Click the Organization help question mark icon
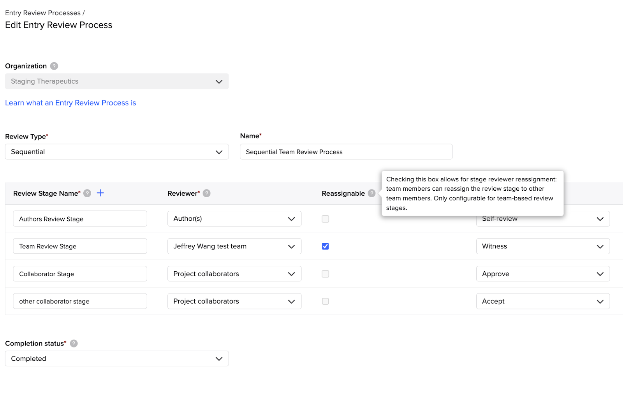This screenshot has width=623, height=402. pos(54,66)
